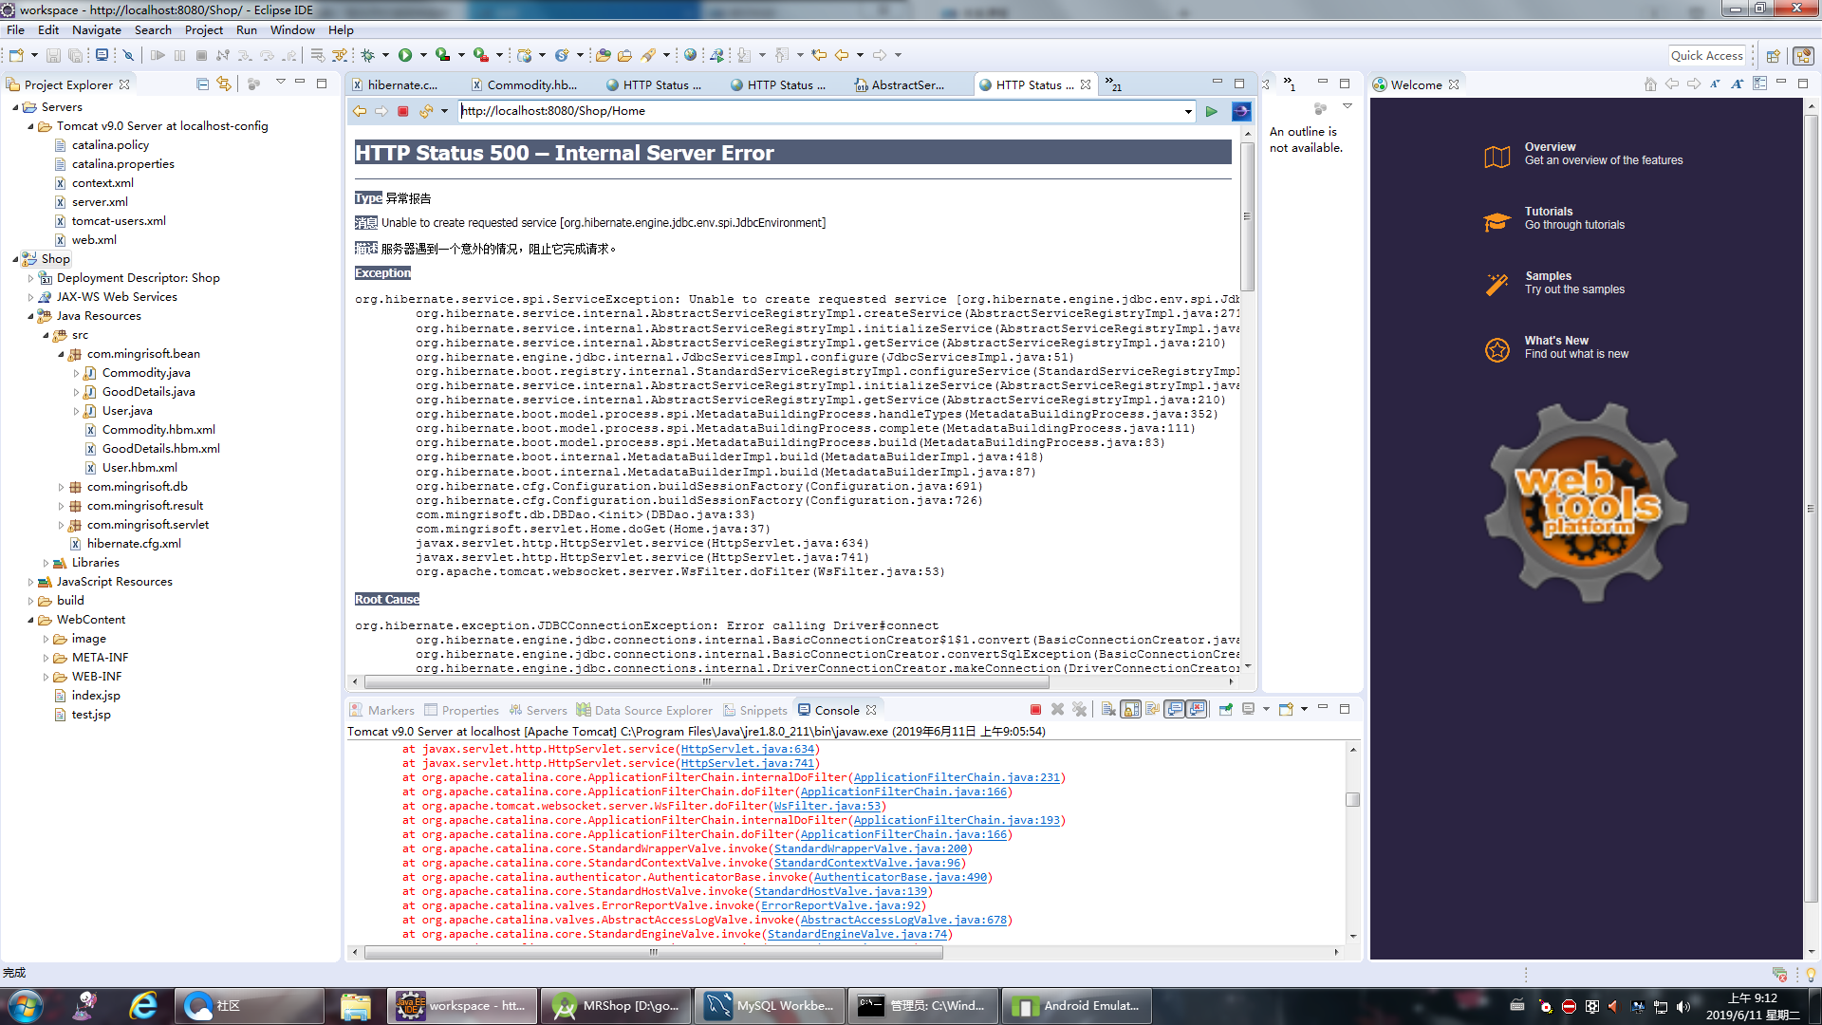This screenshot has height=1025, width=1822.
Task: Expand the Libraries node
Action: (46, 563)
